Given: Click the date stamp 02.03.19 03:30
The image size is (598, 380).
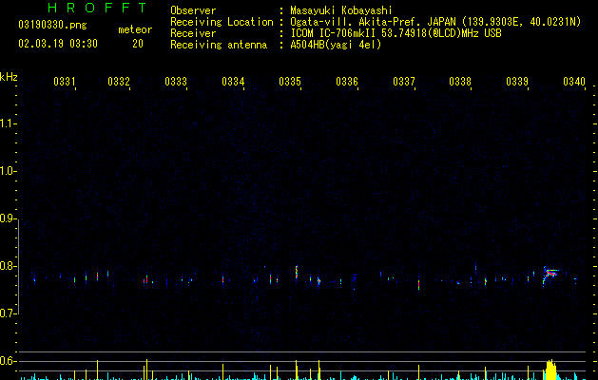Looking at the screenshot, I should pyautogui.click(x=58, y=44).
